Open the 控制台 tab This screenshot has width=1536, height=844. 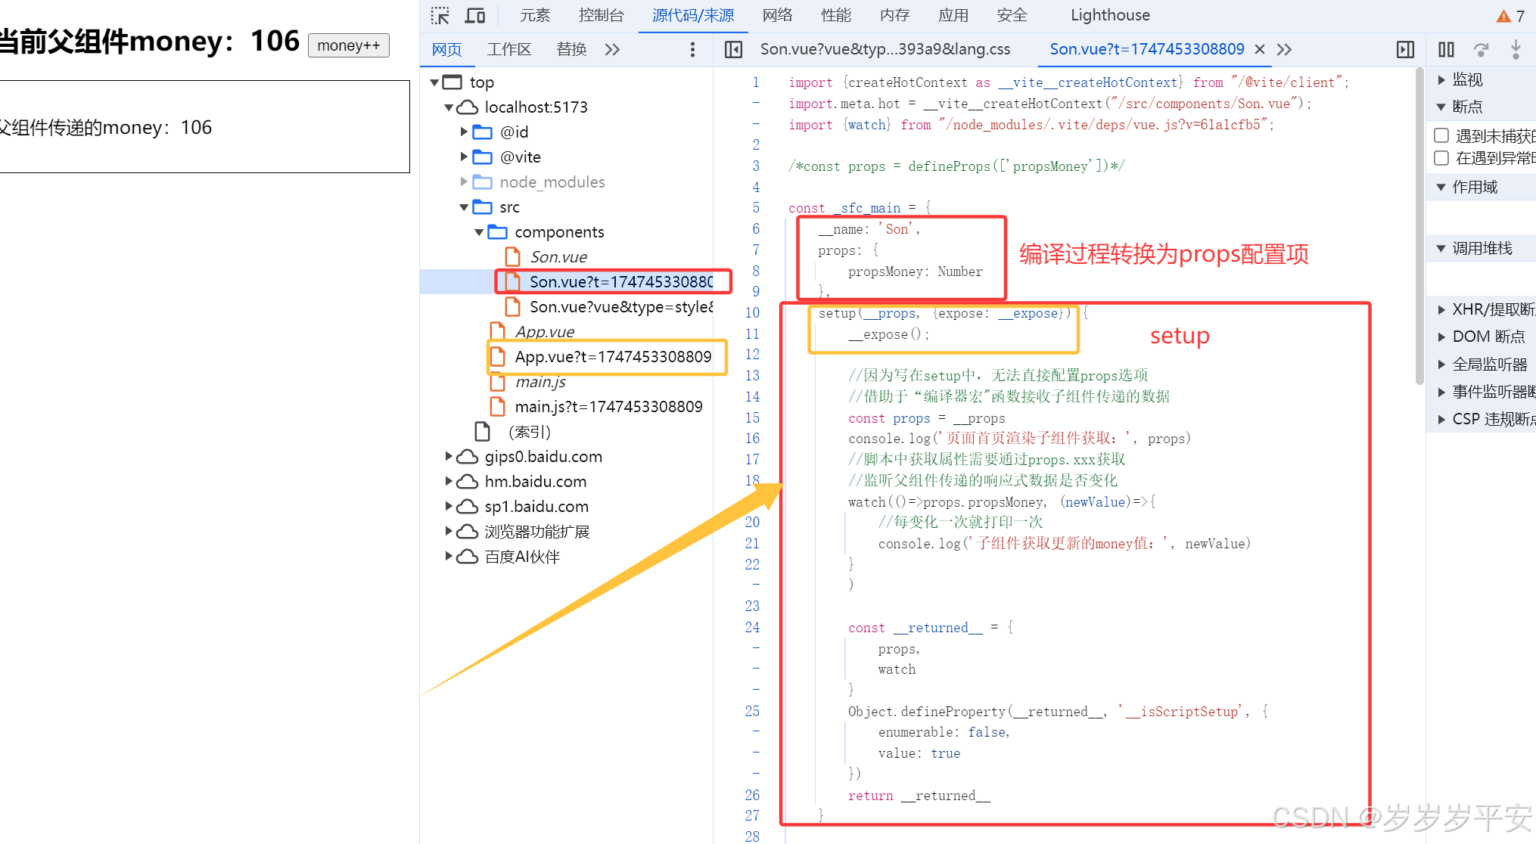pyautogui.click(x=601, y=15)
